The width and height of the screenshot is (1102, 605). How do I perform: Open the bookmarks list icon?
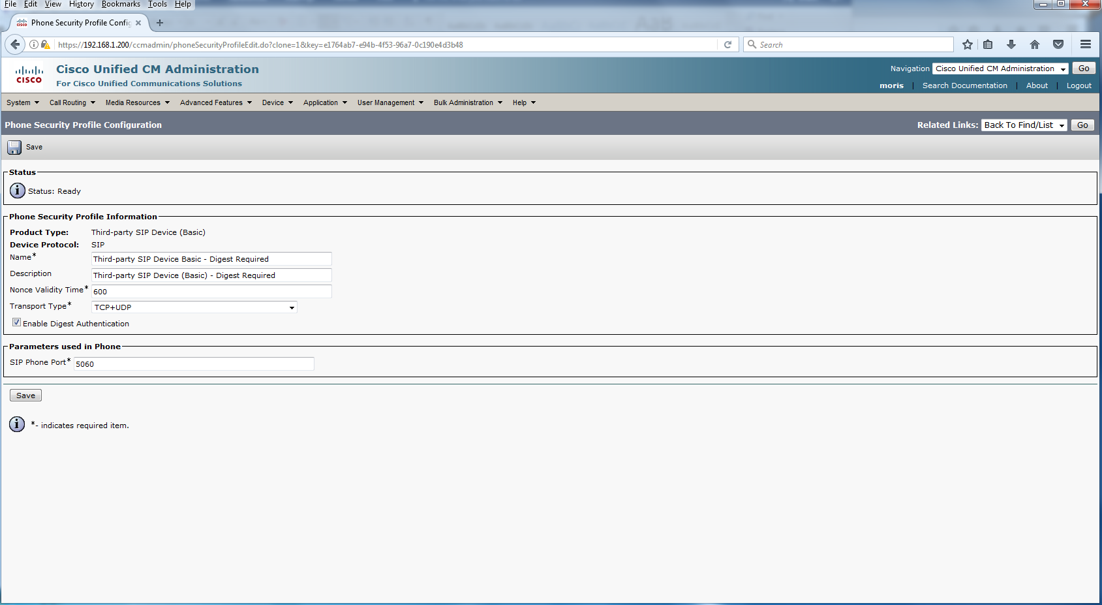point(988,44)
